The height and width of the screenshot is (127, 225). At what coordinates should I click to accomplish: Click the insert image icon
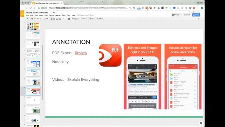pos(57,19)
